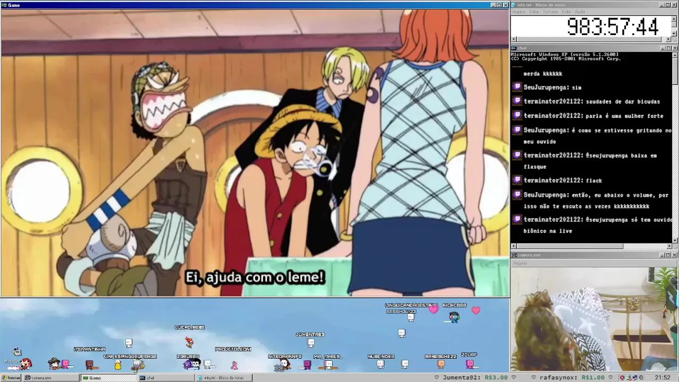Click the Jumenta92: R$3.00 donation text
Screen dimensions: 679x382
[475, 378]
